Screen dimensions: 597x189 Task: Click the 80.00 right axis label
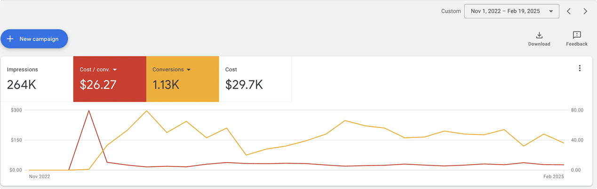[577, 110]
